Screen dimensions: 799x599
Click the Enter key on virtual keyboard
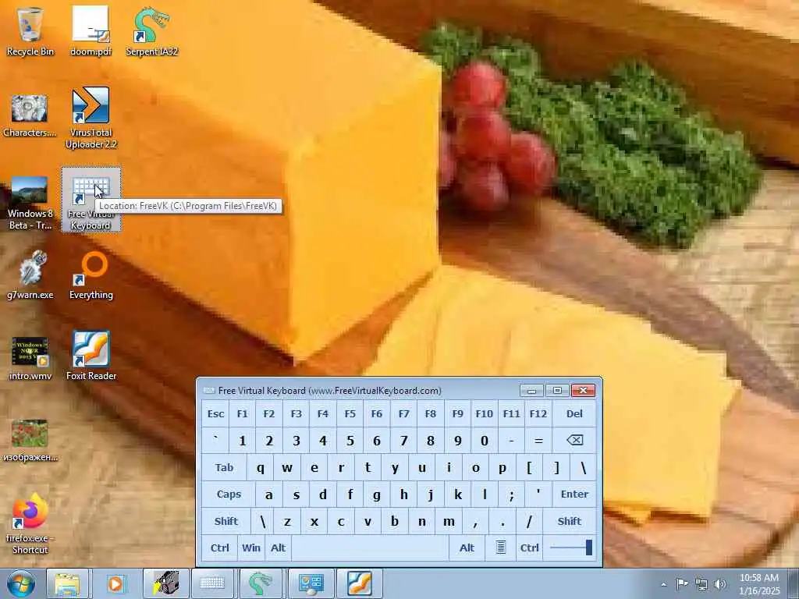point(574,494)
